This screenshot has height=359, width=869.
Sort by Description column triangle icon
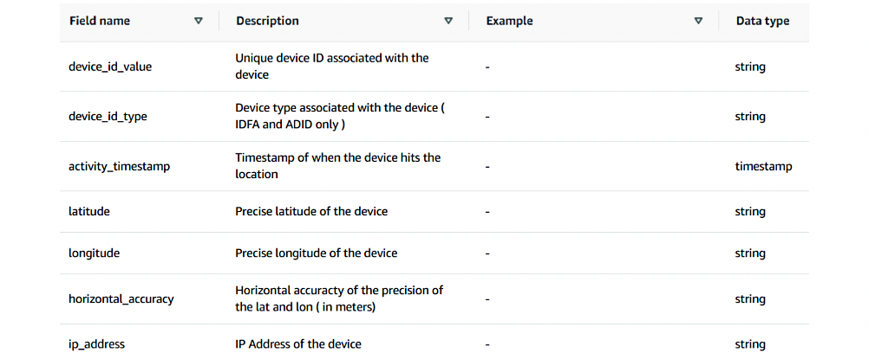pos(448,21)
